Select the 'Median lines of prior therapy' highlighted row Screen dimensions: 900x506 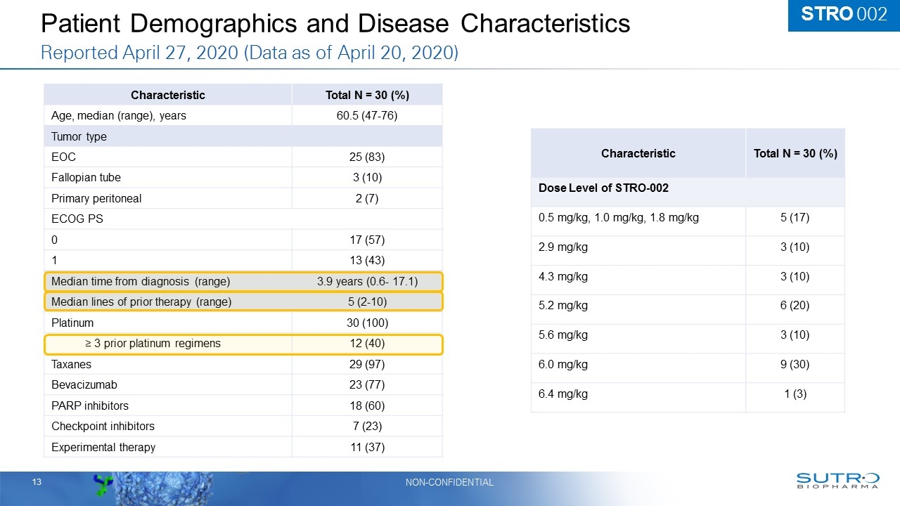click(x=243, y=301)
